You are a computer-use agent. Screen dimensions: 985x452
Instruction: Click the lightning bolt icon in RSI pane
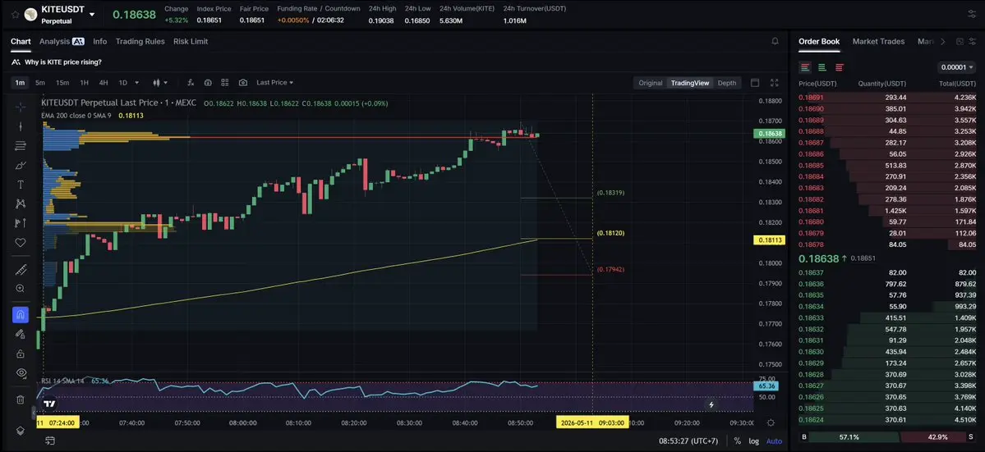pos(711,405)
